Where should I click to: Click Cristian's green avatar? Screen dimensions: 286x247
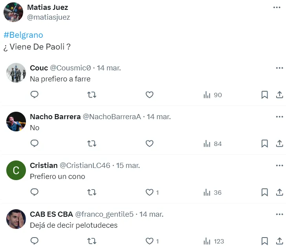(x=16, y=170)
